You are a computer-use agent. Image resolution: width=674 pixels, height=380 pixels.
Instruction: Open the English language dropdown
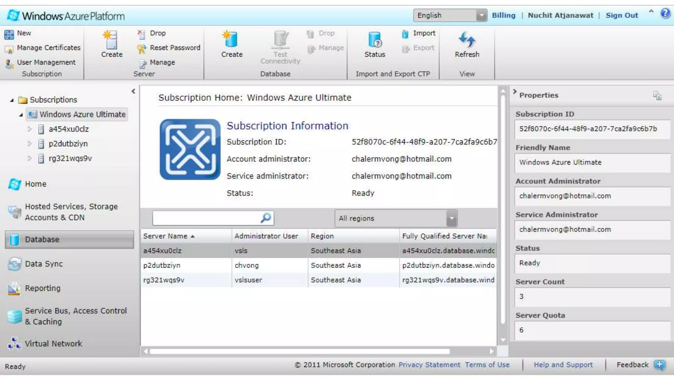[x=481, y=15]
